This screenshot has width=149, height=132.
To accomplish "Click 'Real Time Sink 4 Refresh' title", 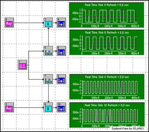I will [107, 5].
